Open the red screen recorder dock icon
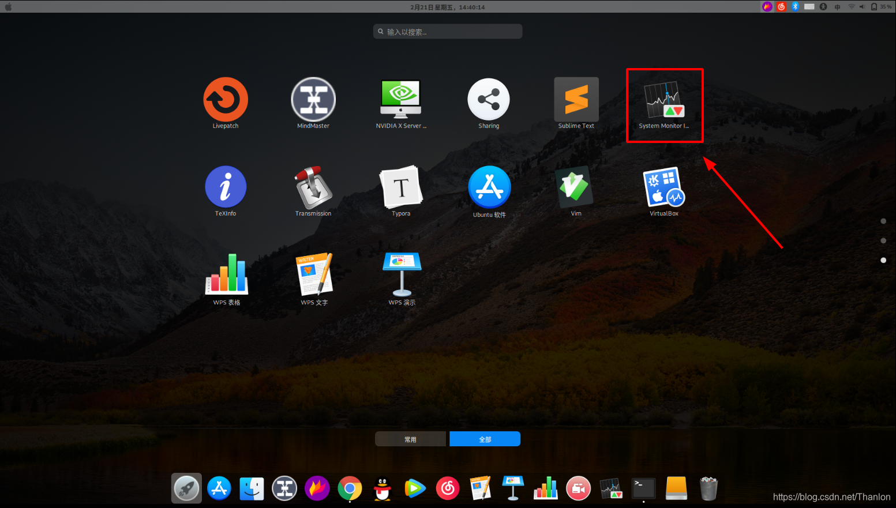Image resolution: width=896 pixels, height=508 pixels. [x=578, y=488]
